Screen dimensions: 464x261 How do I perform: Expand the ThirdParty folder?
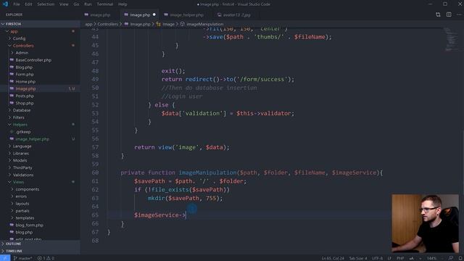pyautogui.click(x=40, y=167)
